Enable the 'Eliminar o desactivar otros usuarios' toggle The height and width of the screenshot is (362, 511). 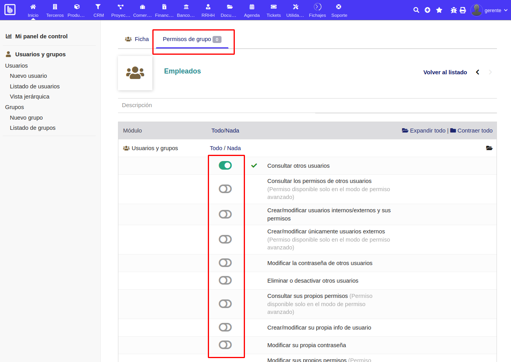[225, 280]
